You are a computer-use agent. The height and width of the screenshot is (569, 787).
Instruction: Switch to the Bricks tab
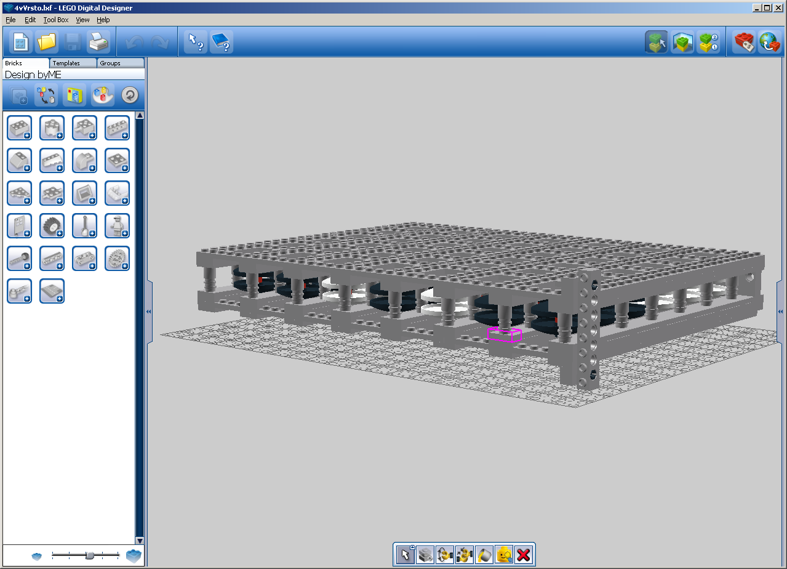tap(25, 63)
